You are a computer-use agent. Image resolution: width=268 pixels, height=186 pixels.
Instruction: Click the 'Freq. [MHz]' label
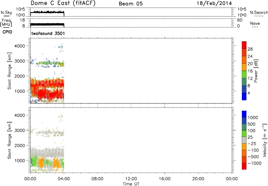6,23
